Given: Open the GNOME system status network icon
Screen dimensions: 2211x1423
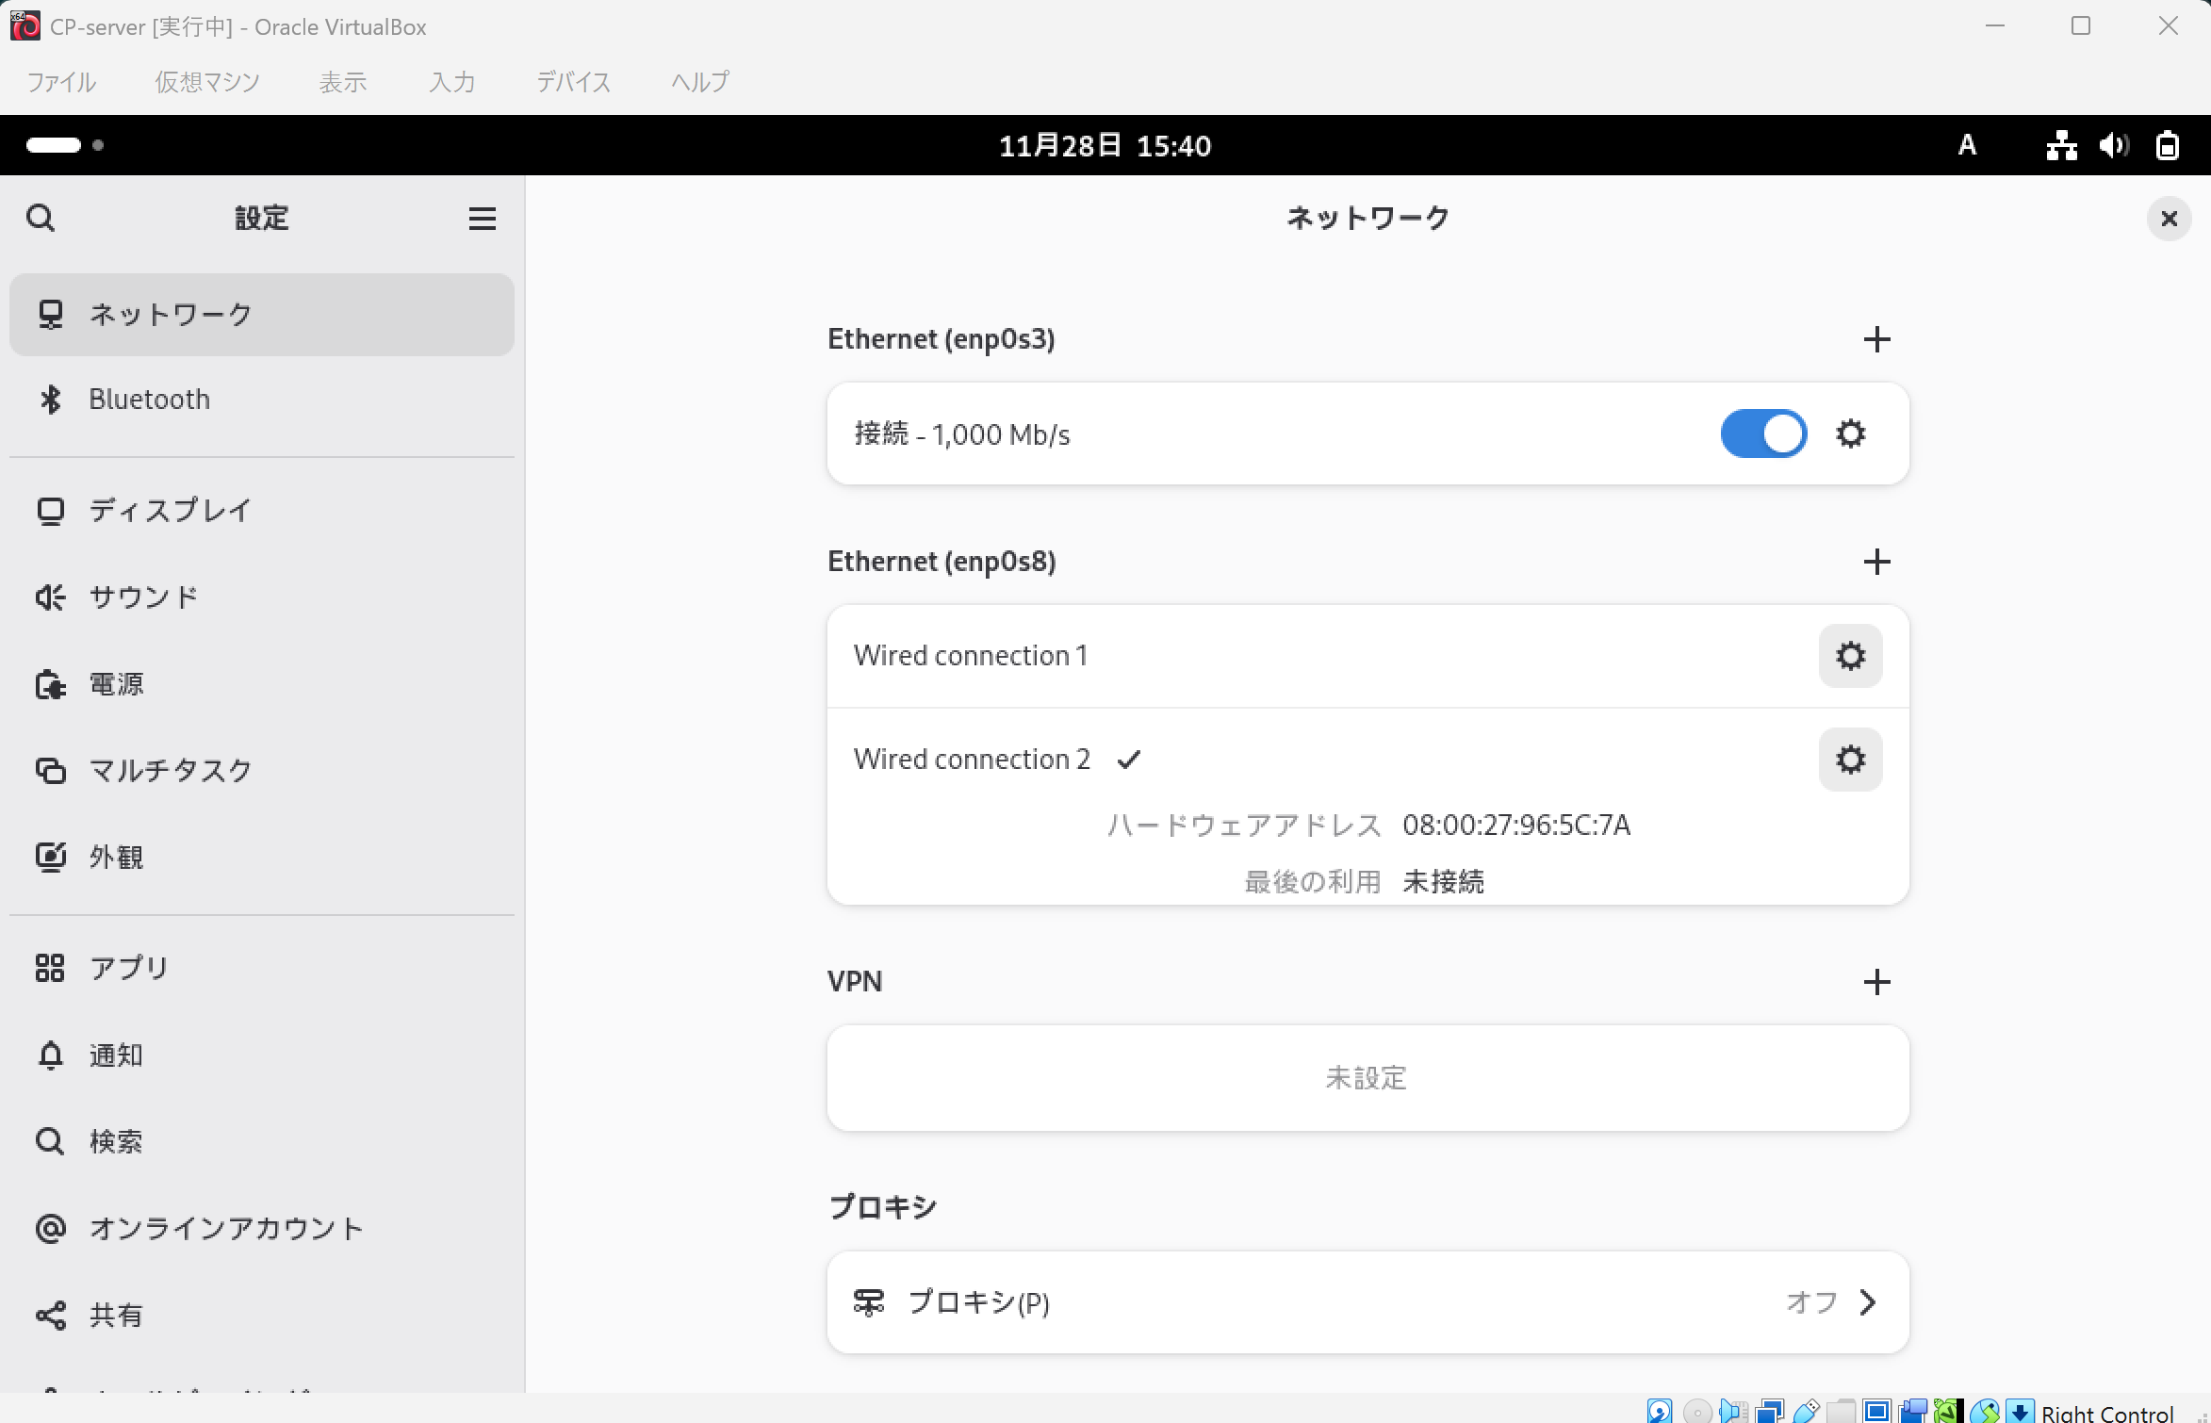Looking at the screenshot, I should click(x=2061, y=146).
